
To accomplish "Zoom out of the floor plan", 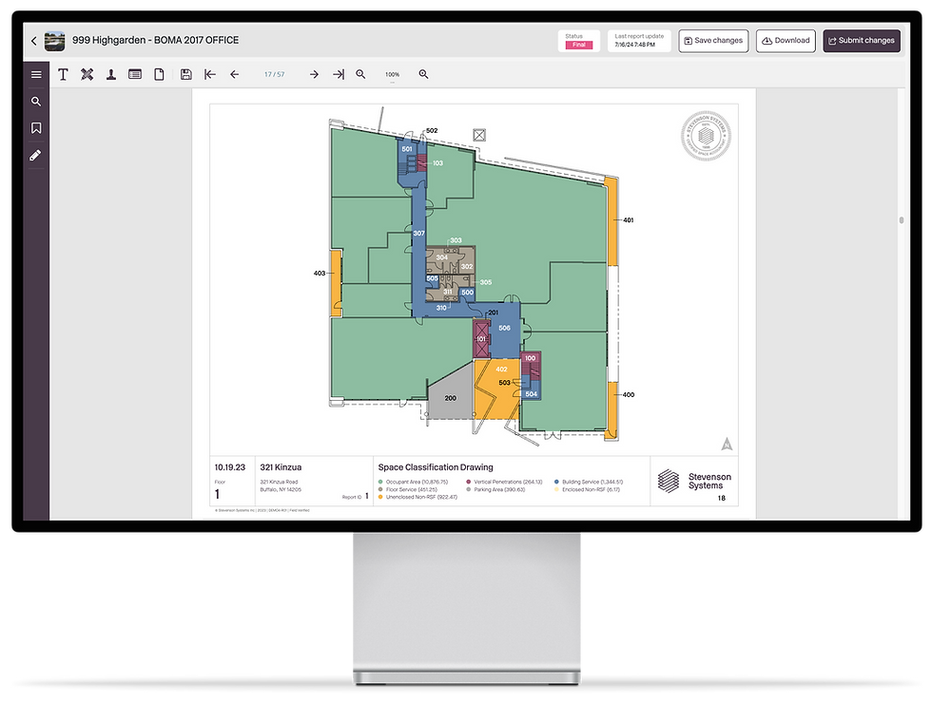I will pos(361,74).
